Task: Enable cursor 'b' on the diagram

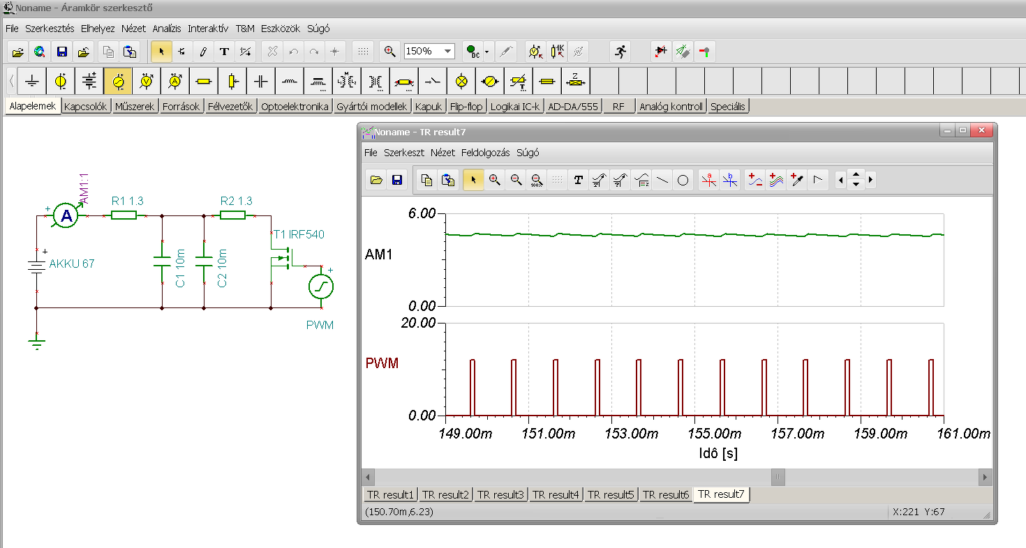Action: click(730, 180)
